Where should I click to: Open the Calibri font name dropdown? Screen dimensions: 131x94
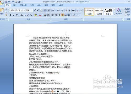(25, 10)
